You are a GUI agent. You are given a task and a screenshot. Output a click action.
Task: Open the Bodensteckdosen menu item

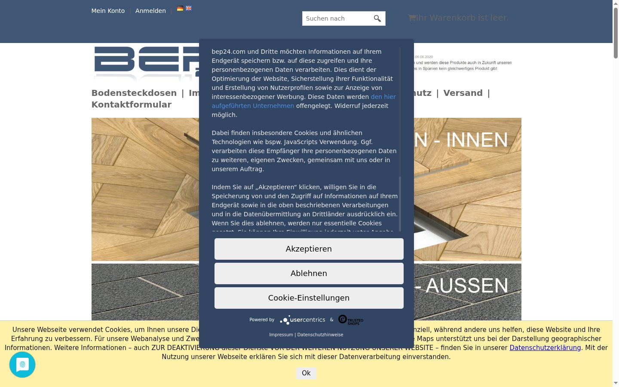[x=134, y=93]
